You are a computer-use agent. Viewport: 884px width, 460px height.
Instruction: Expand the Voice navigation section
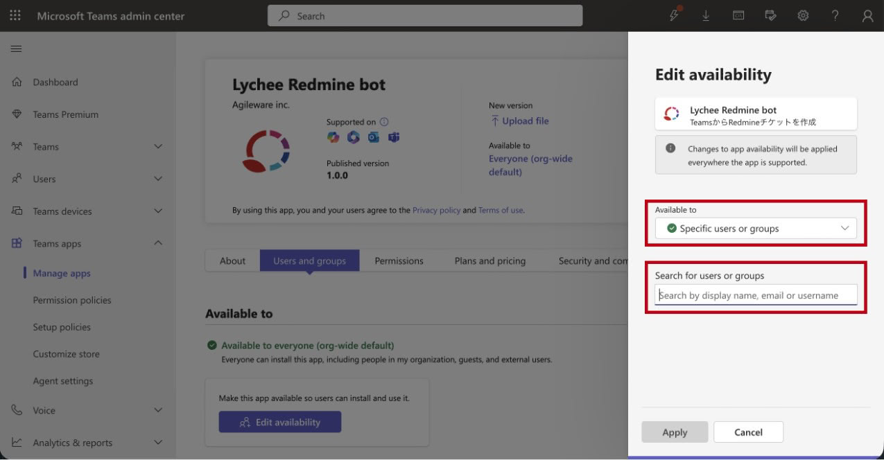point(158,410)
